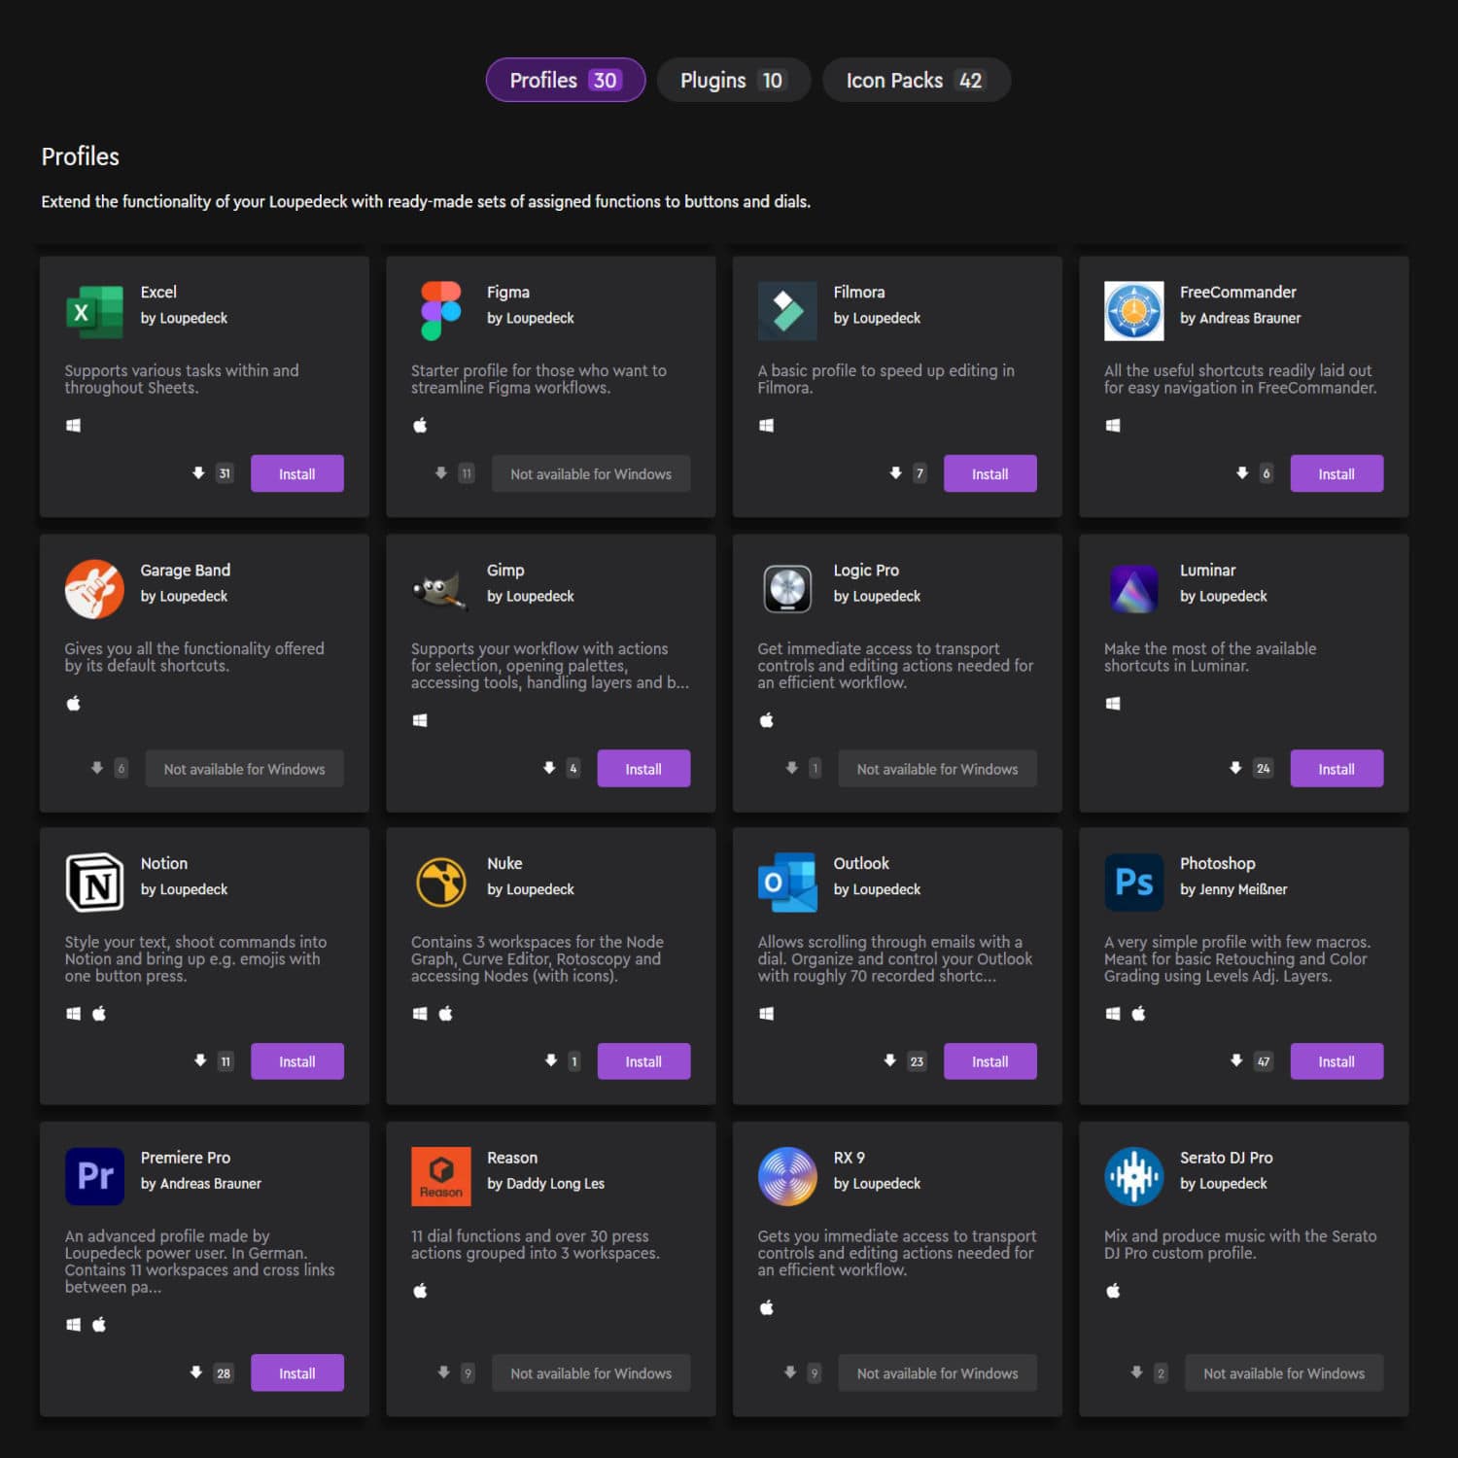Click the Outlook app icon
Image resolution: width=1458 pixels, height=1458 pixels.
[x=787, y=883]
